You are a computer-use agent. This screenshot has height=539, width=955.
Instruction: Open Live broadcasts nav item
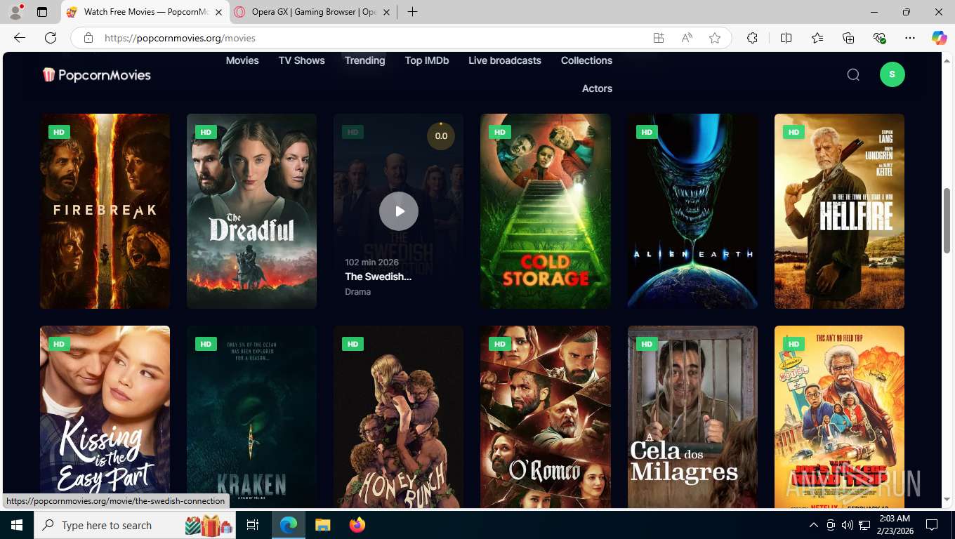[x=505, y=60]
